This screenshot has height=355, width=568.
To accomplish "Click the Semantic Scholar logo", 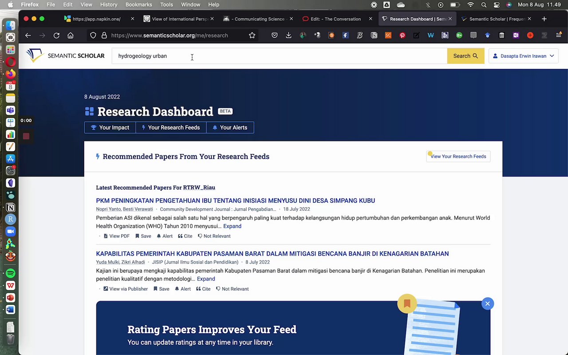I will coord(65,56).
